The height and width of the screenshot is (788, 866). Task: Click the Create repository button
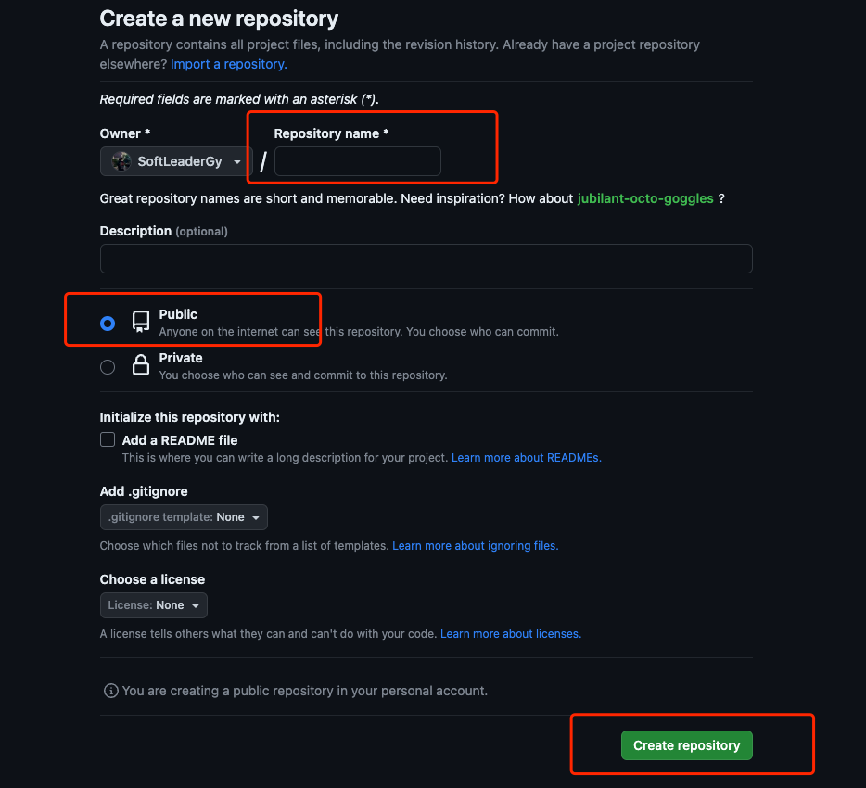(686, 745)
